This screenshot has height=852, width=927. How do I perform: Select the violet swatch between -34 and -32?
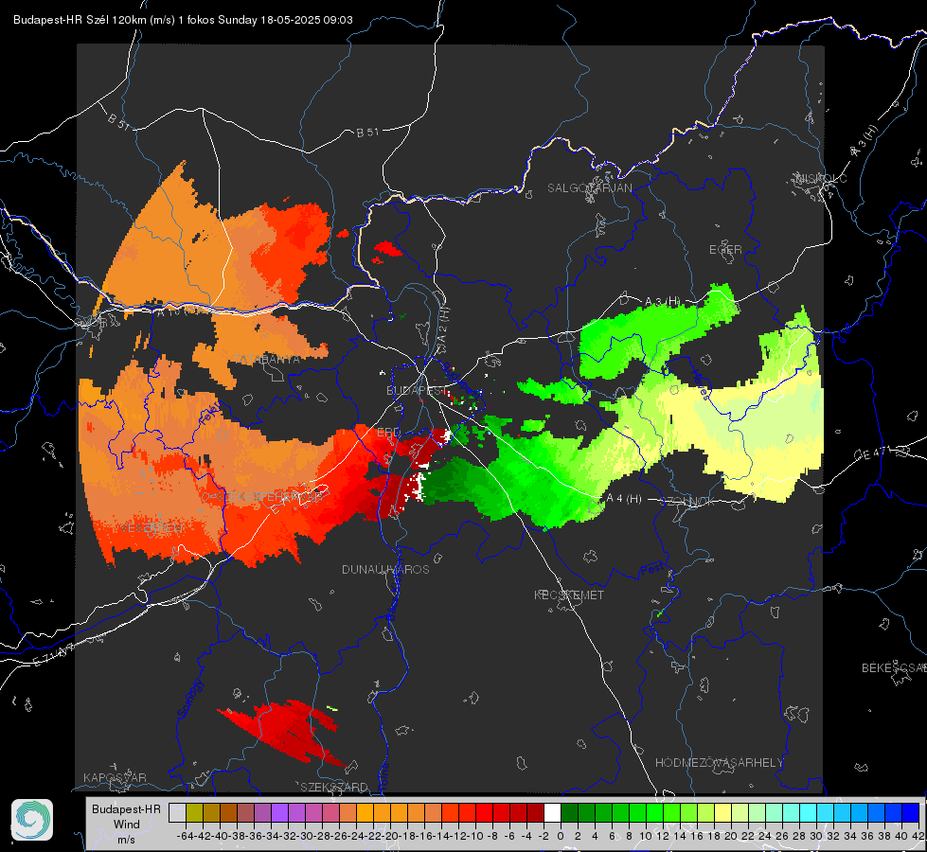coord(279,812)
